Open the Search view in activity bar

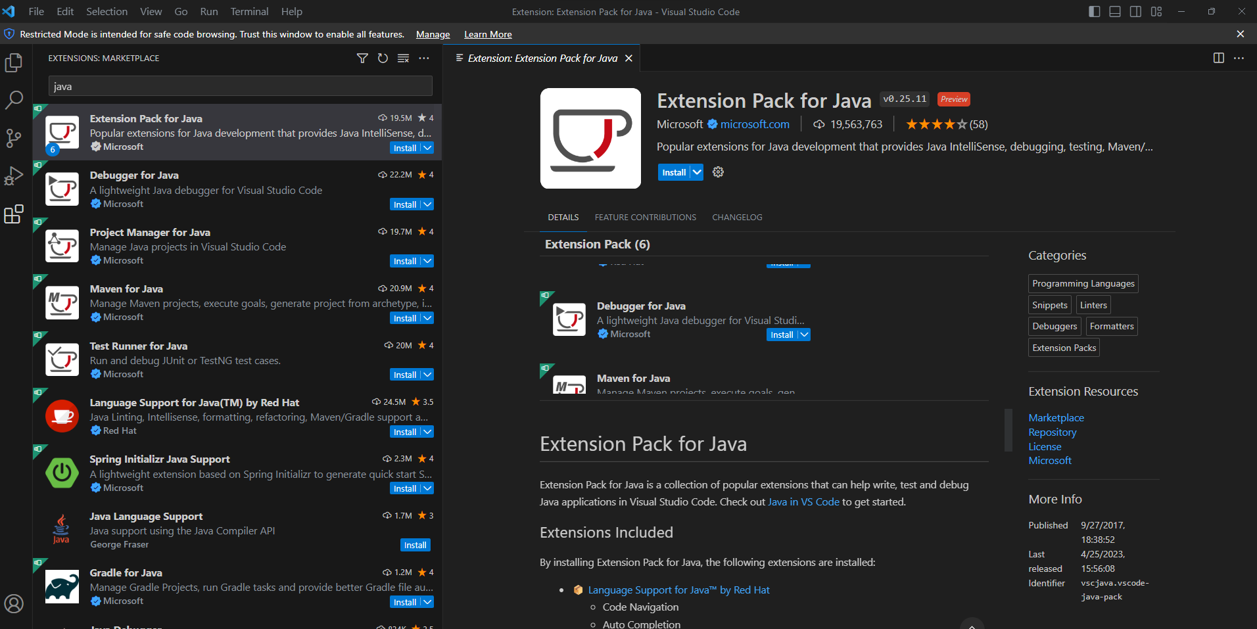(x=14, y=100)
